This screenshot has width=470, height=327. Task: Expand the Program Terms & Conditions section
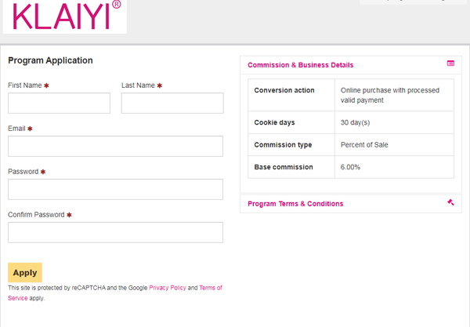(x=295, y=204)
